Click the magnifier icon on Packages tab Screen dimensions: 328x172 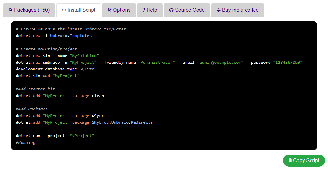click(x=11, y=10)
